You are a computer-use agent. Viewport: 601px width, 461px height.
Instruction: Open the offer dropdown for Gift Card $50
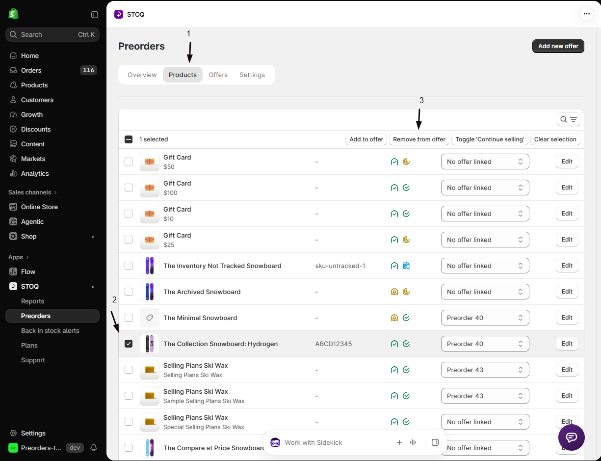pos(485,162)
